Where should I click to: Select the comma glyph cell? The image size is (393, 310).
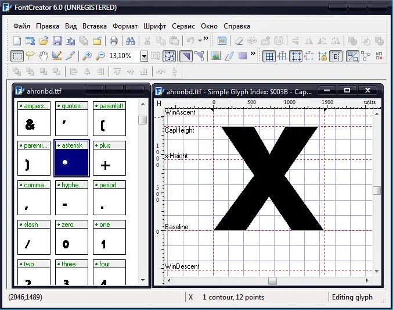tap(34, 198)
